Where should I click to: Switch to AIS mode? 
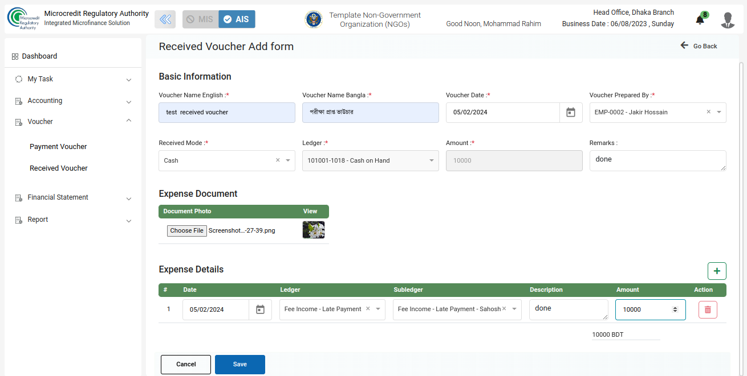[237, 19]
